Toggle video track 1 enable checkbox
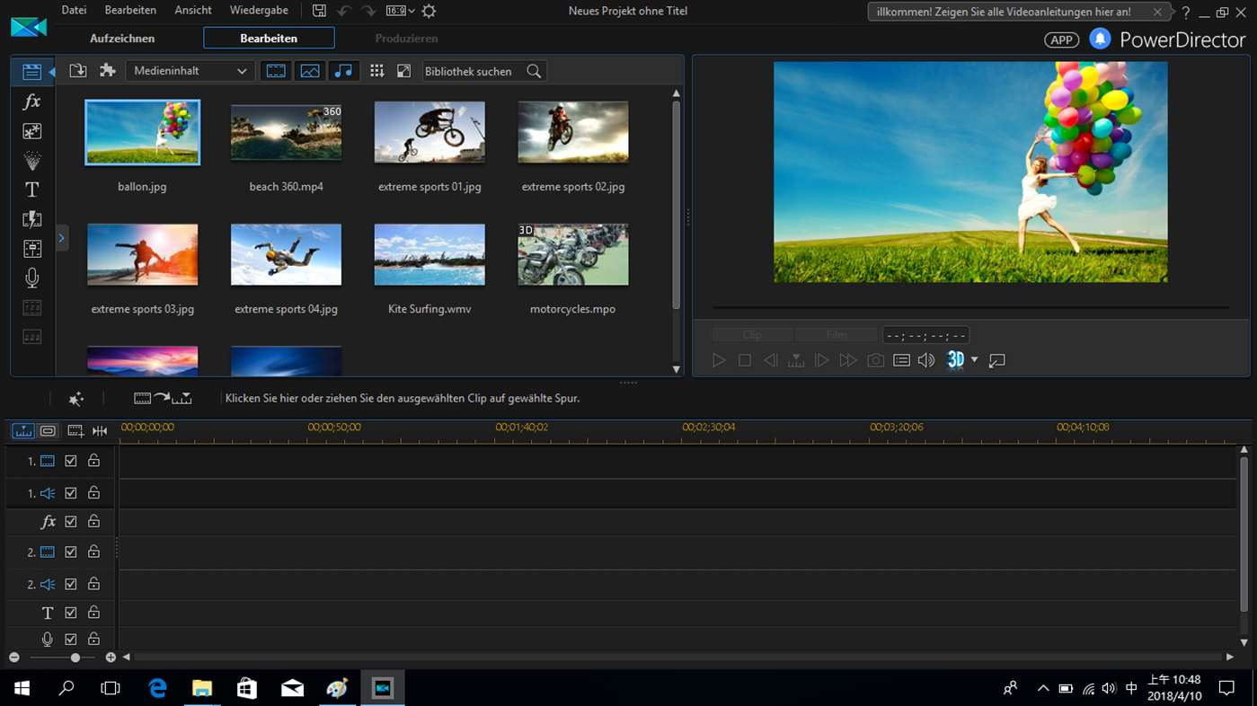Image resolution: width=1257 pixels, height=706 pixels. 71,461
